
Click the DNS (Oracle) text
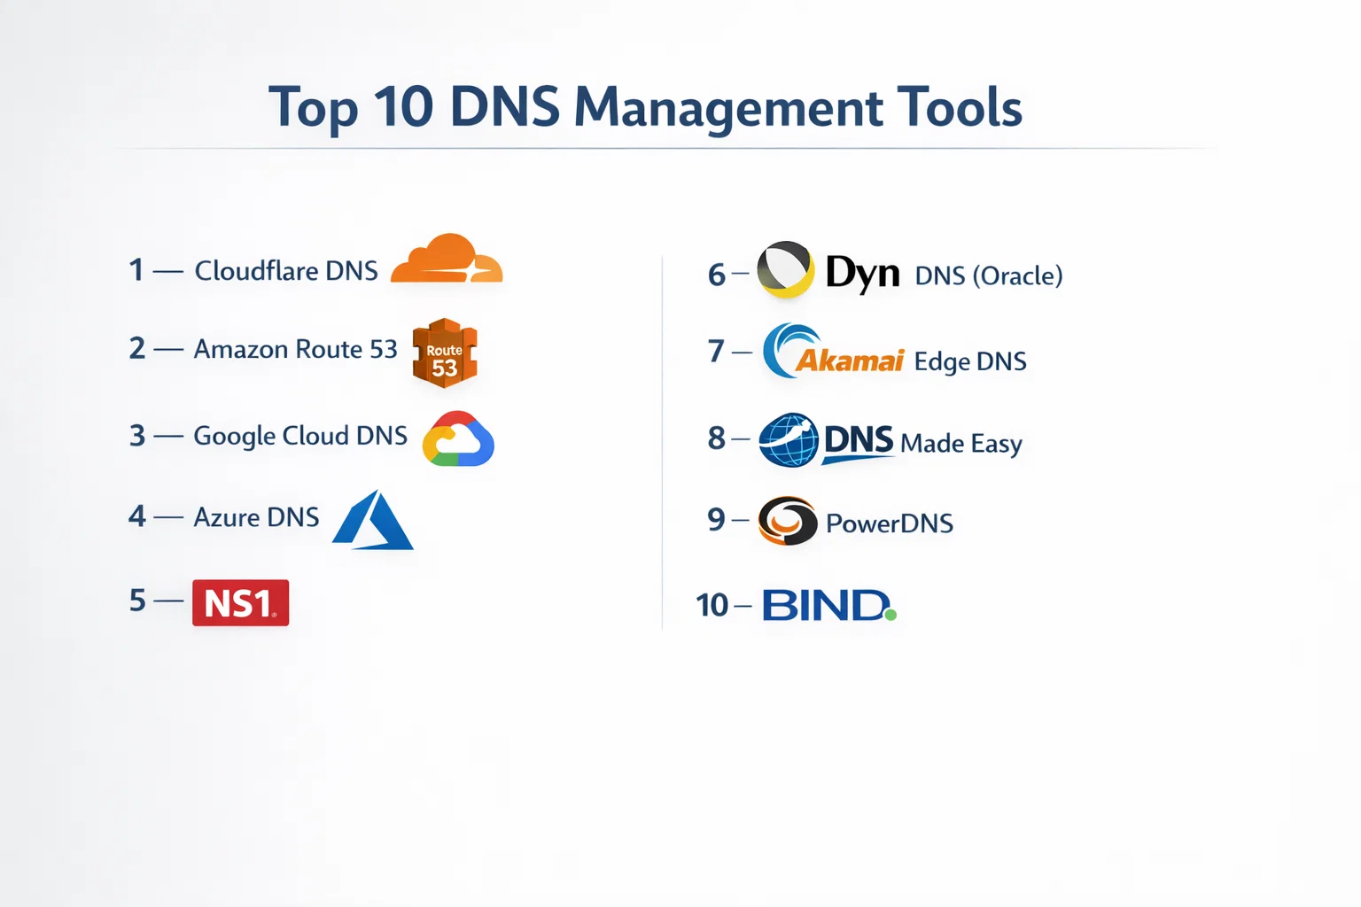coord(988,276)
